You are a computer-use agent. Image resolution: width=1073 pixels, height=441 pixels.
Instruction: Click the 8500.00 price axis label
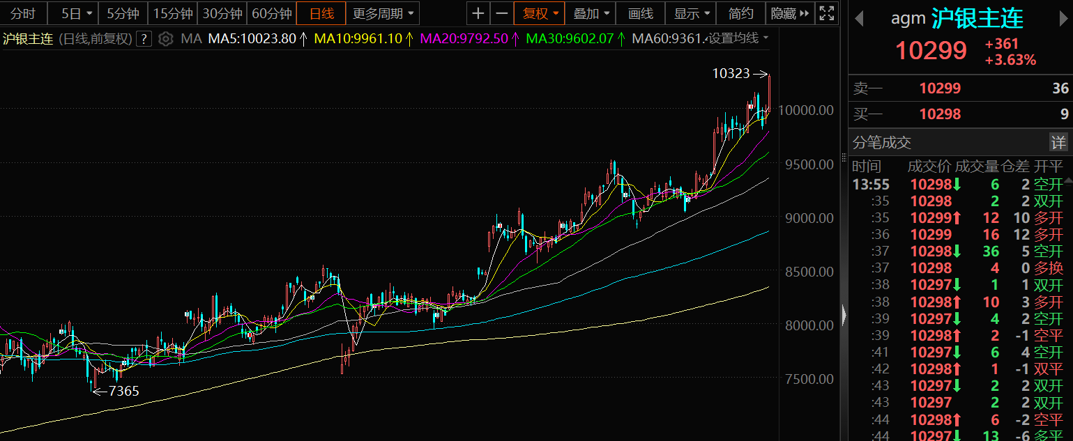[x=808, y=272]
